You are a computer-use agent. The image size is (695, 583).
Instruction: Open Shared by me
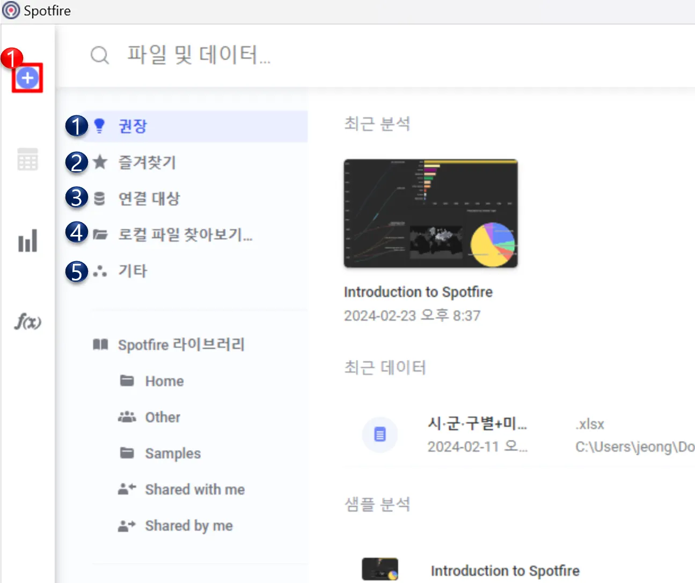tap(189, 526)
